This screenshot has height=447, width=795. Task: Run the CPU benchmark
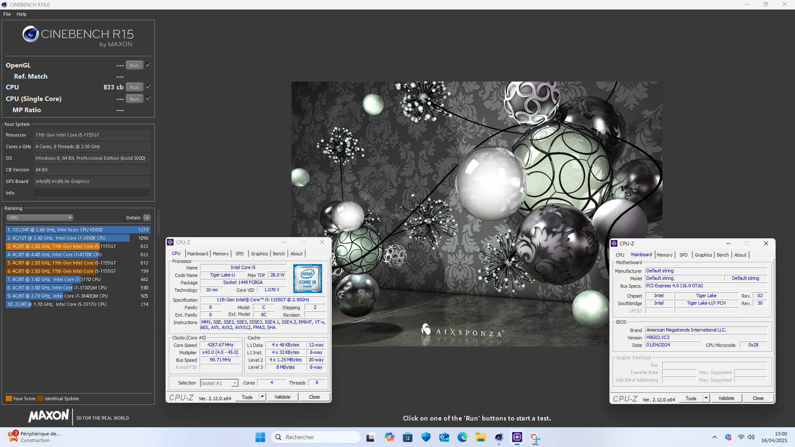tap(135, 87)
